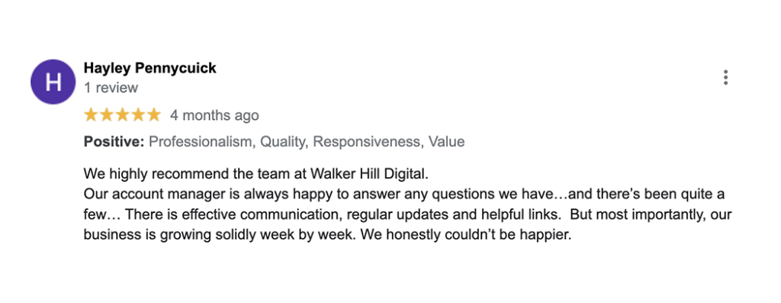781x303 pixels.
Task: Click the 'Value' attribute
Action: (x=447, y=142)
